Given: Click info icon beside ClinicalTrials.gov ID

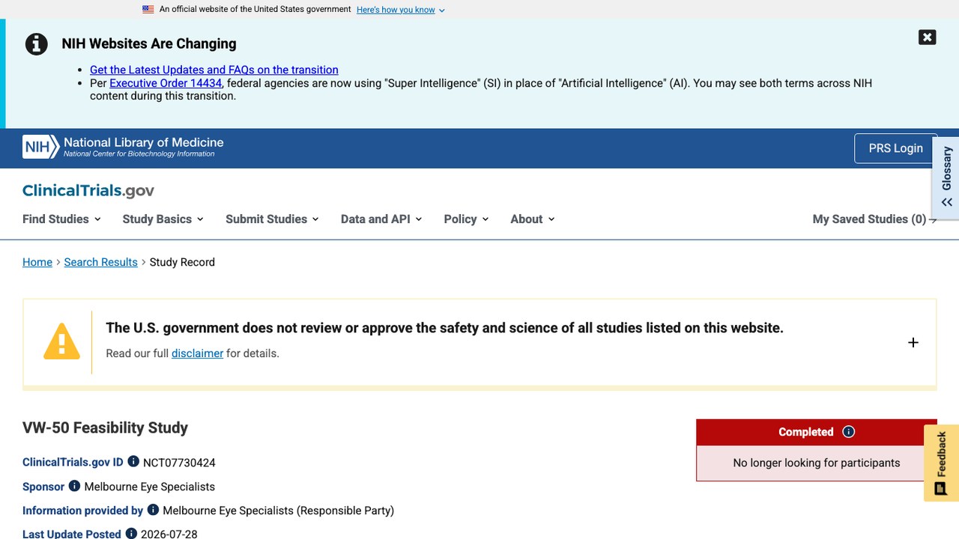Looking at the screenshot, I should 133,462.
